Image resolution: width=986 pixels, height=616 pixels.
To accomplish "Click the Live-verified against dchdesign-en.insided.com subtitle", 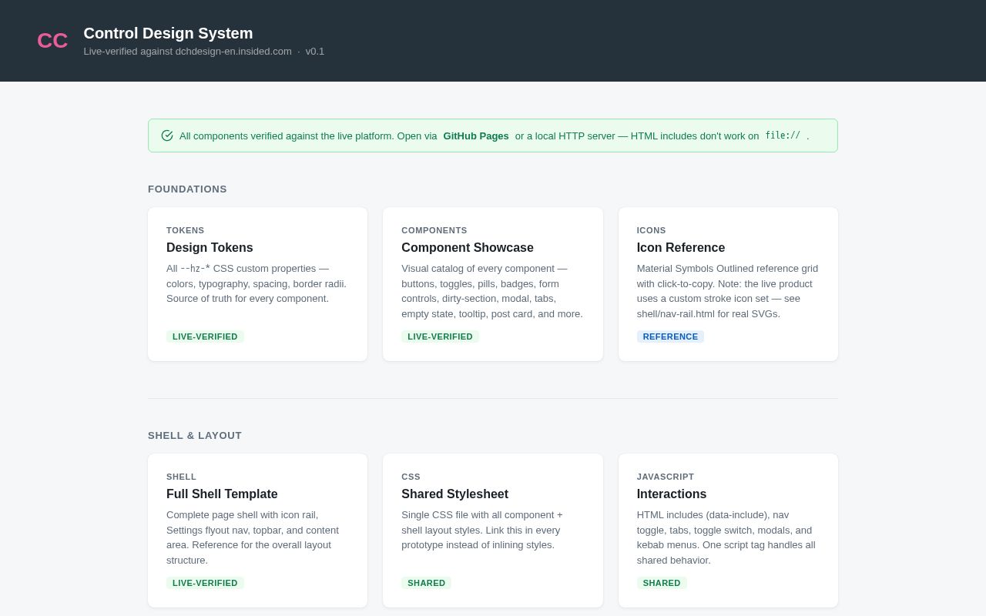I will click(187, 52).
